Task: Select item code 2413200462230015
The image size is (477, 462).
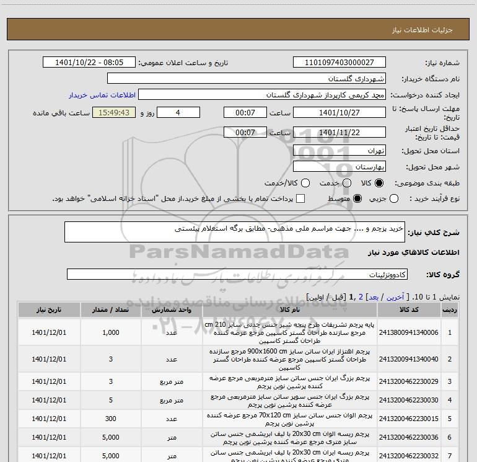Action: click(409, 419)
